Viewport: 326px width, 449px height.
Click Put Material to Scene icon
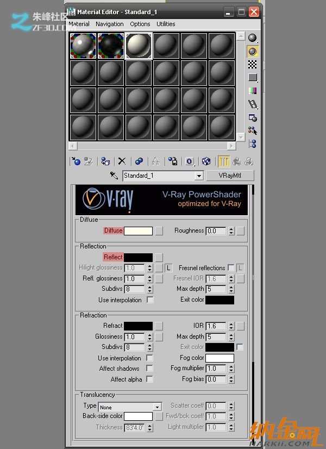point(89,161)
